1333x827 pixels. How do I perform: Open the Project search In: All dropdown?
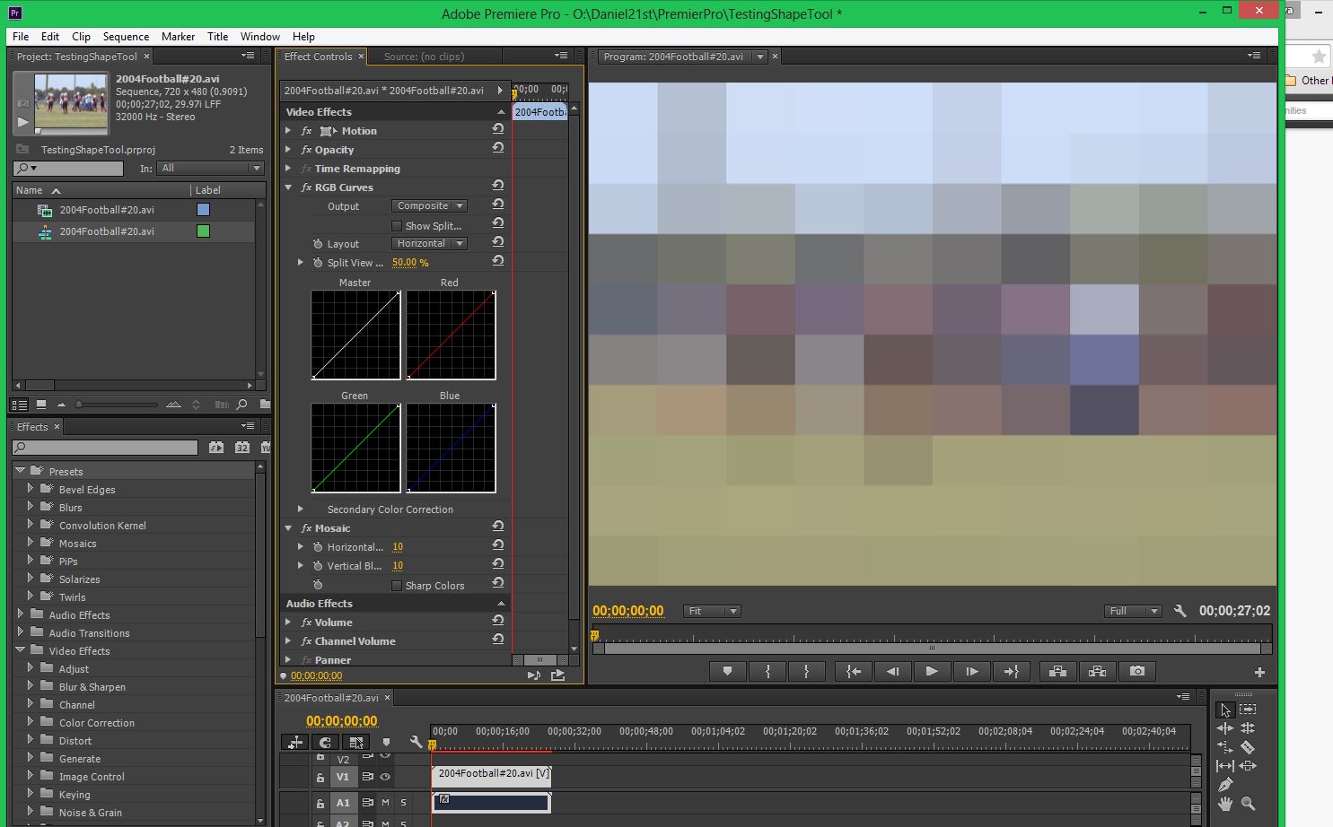tap(210, 168)
